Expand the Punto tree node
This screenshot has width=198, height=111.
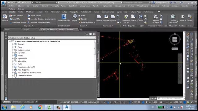click(13, 47)
